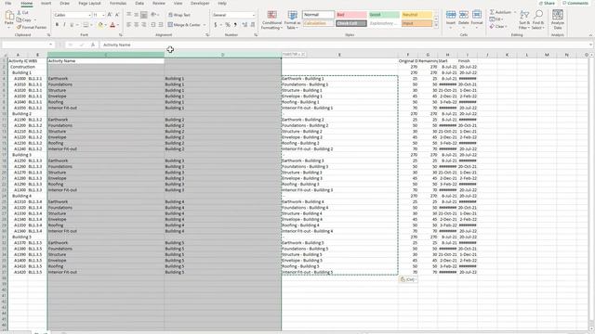Expand the cell styles gallery
595x334 pixels.
pos(436,25)
